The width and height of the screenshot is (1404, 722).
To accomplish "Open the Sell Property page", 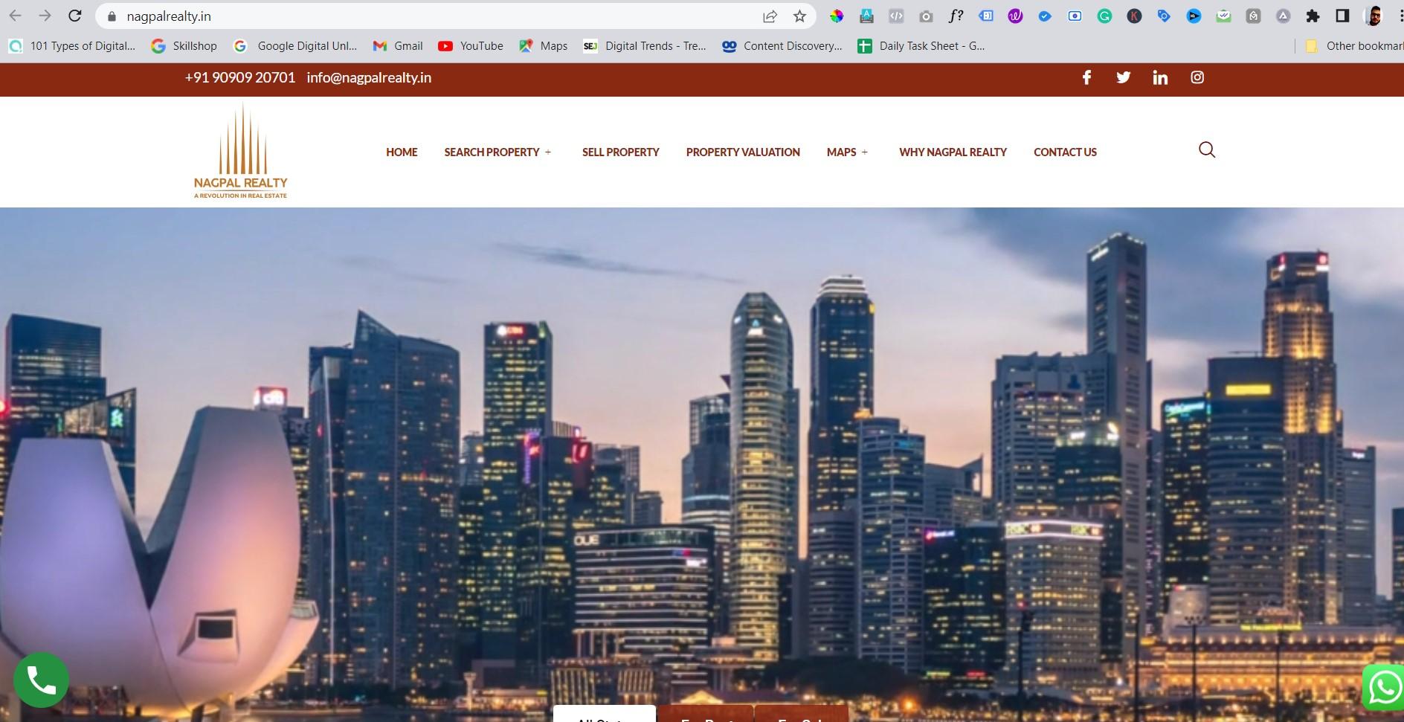I will tap(620, 152).
